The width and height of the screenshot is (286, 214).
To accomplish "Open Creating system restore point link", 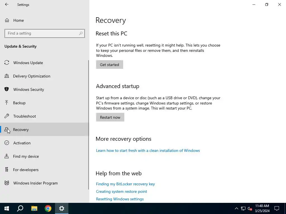I will pyautogui.click(x=121, y=191).
